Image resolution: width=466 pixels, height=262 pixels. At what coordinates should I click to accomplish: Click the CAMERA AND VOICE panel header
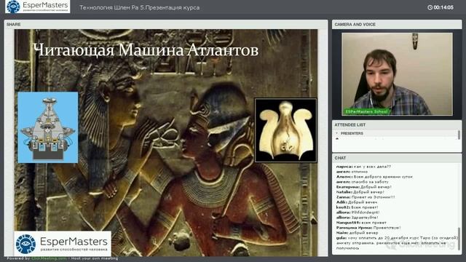397,24
